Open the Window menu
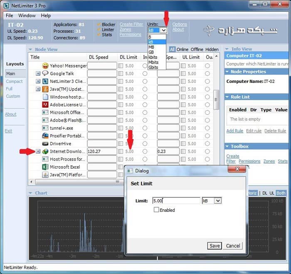The height and width of the screenshot is (274, 291). click(27, 15)
